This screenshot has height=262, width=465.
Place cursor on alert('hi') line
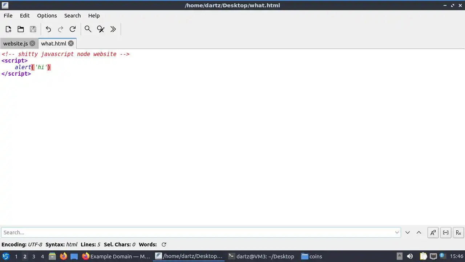pyautogui.click(x=33, y=67)
